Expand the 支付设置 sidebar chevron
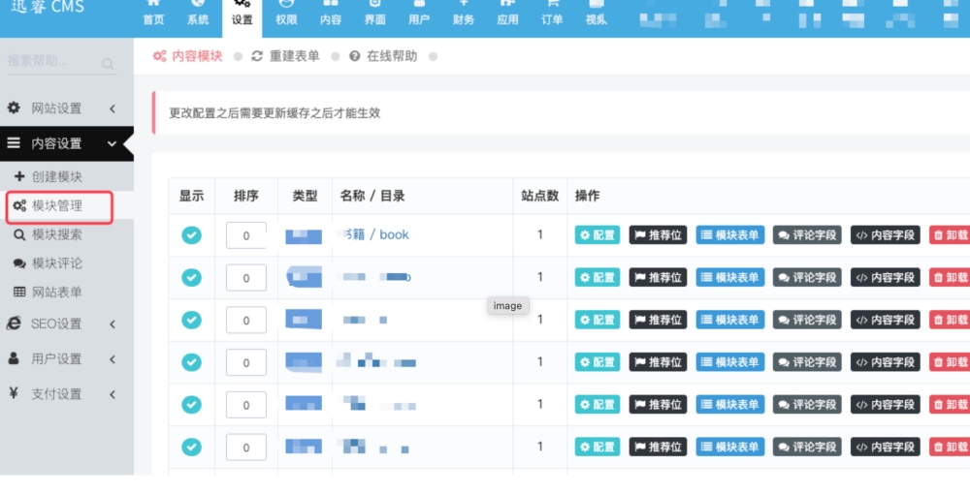Image resolution: width=970 pixels, height=494 pixels. [113, 394]
